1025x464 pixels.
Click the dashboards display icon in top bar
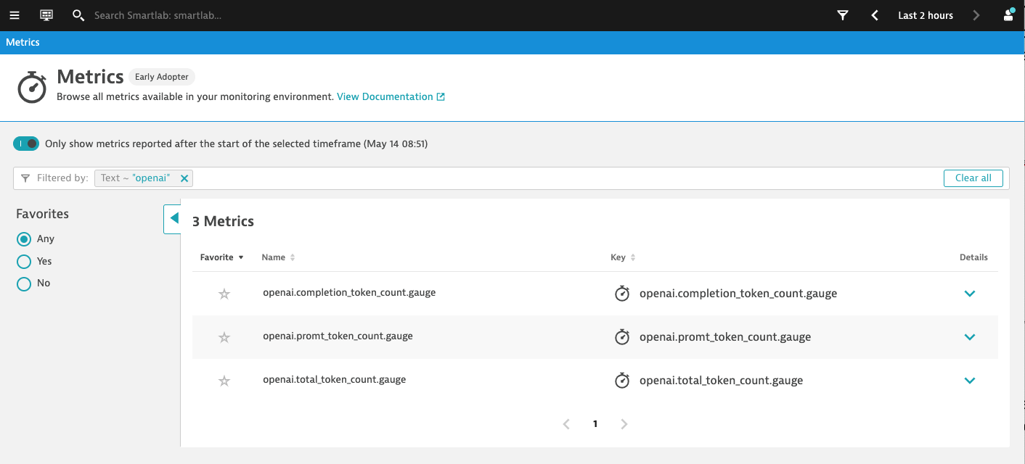pos(46,14)
